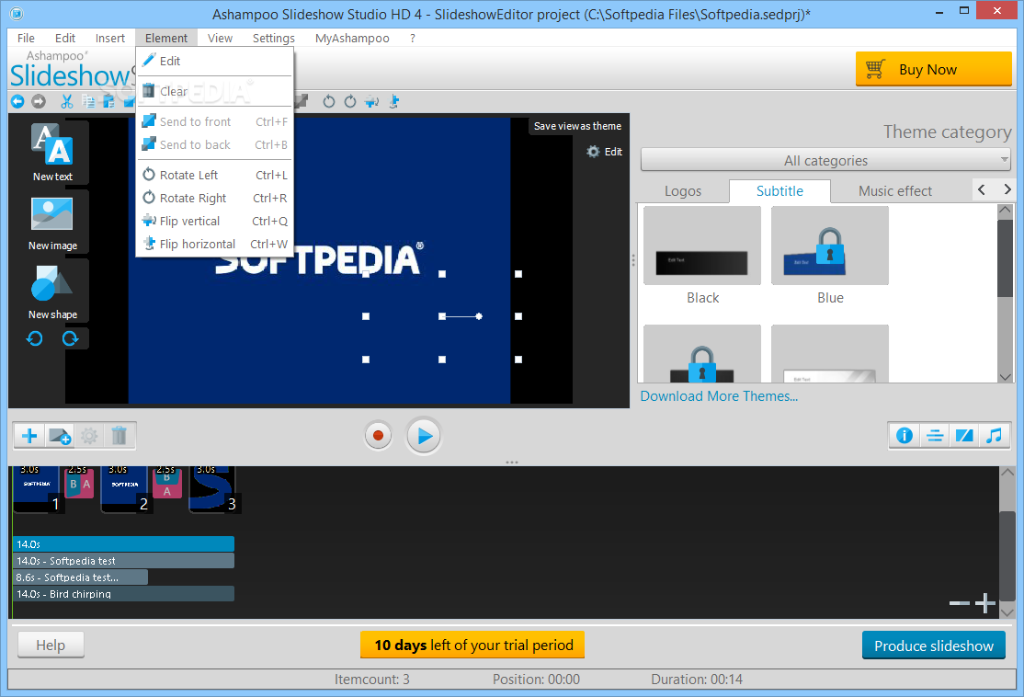The width and height of the screenshot is (1024, 697).
Task: Click the rotate right toolbar icon
Action: 350,101
